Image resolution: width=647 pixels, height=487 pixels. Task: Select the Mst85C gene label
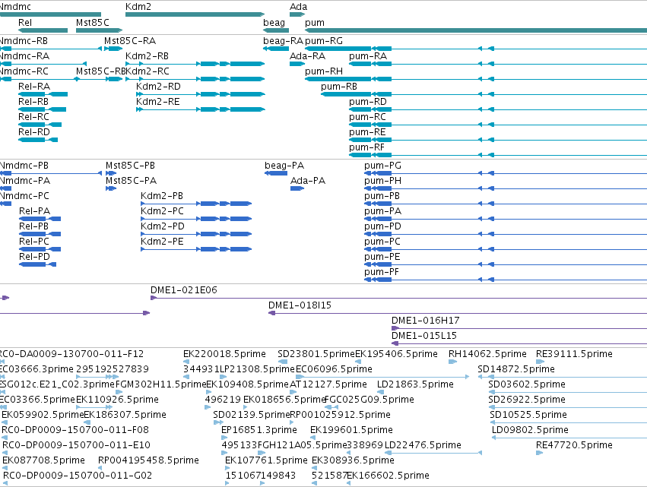(x=93, y=23)
